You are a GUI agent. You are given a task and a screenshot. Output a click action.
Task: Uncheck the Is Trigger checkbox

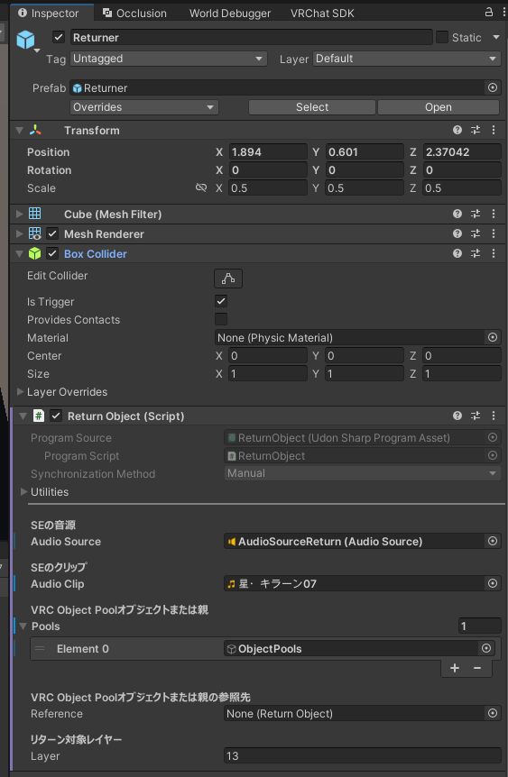(x=221, y=301)
